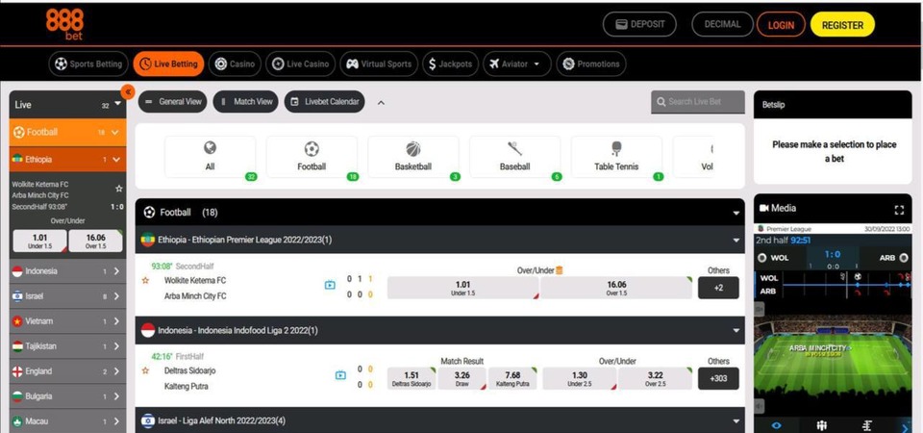Select sidebar Over 1.5 odds 16.06
Image resolution: width=923 pixels, height=433 pixels.
click(x=95, y=241)
